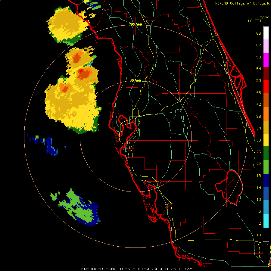Click the 30 value on the legend
The width and height of the screenshot is (271, 271).
pyautogui.click(x=259, y=140)
